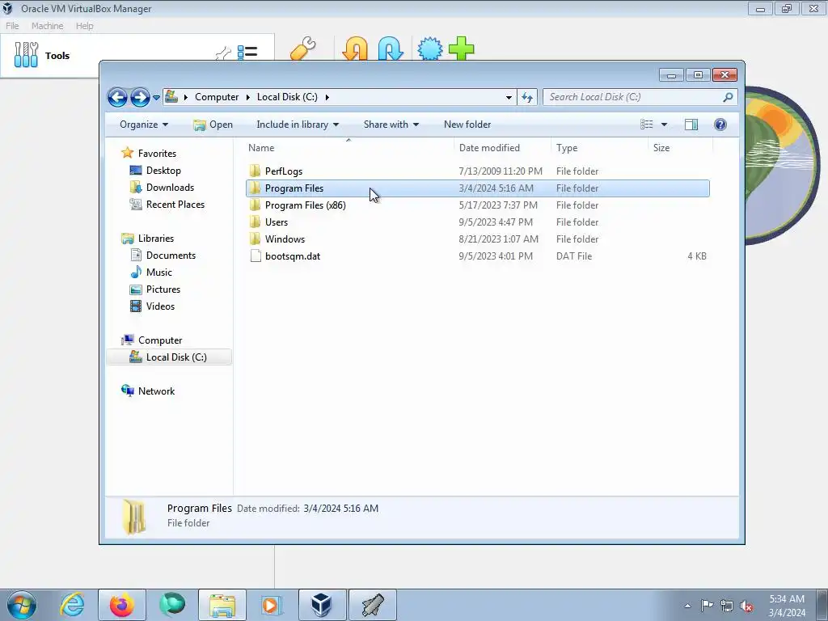Select Local Disk (C:) in navigation pane
828x621 pixels.
tap(169, 357)
